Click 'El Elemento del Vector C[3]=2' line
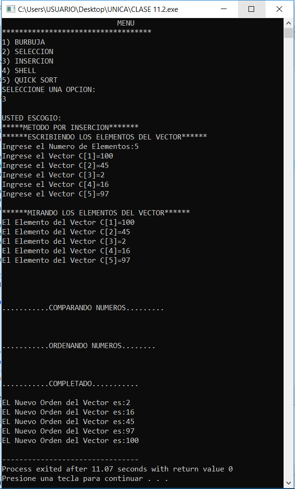The height and width of the screenshot is (489, 295). (64, 241)
